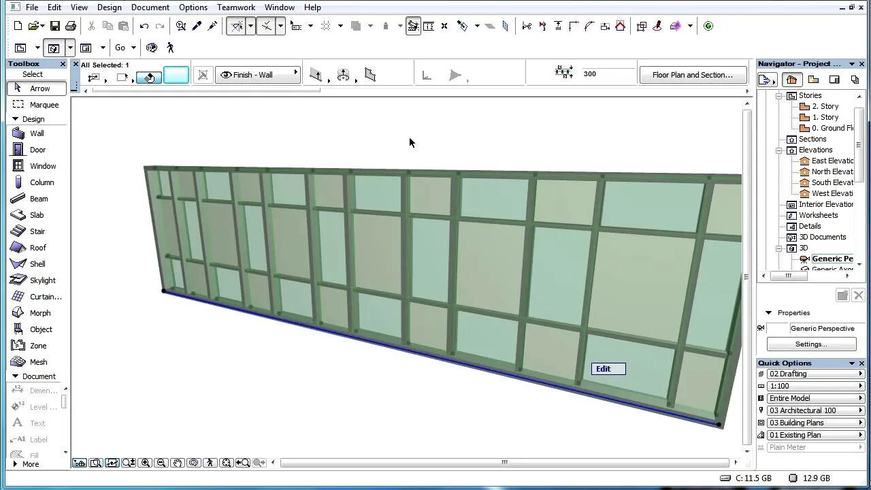Open the 1:100 scale dropdown
The image size is (871, 490).
pos(815,386)
